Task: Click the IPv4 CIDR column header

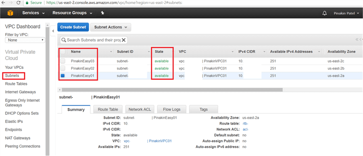Action: pos(247,52)
